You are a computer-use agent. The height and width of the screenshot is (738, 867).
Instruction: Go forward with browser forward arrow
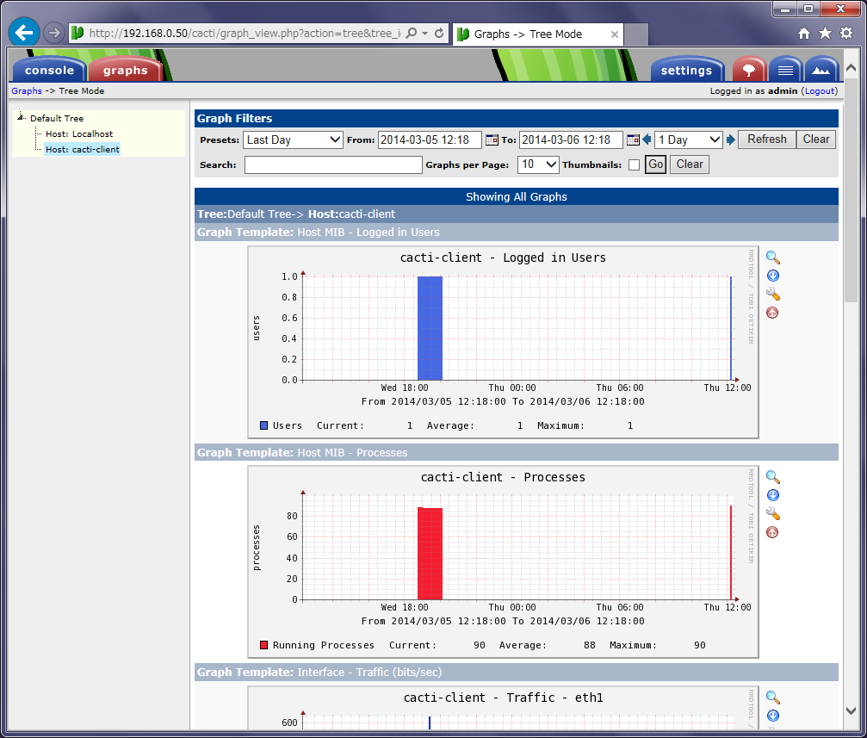click(x=53, y=34)
